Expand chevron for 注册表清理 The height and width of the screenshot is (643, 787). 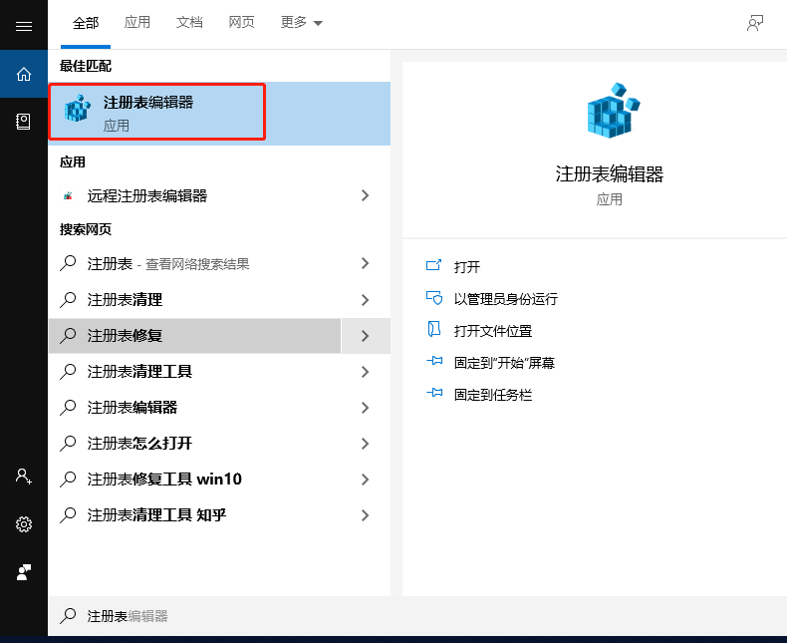click(366, 300)
